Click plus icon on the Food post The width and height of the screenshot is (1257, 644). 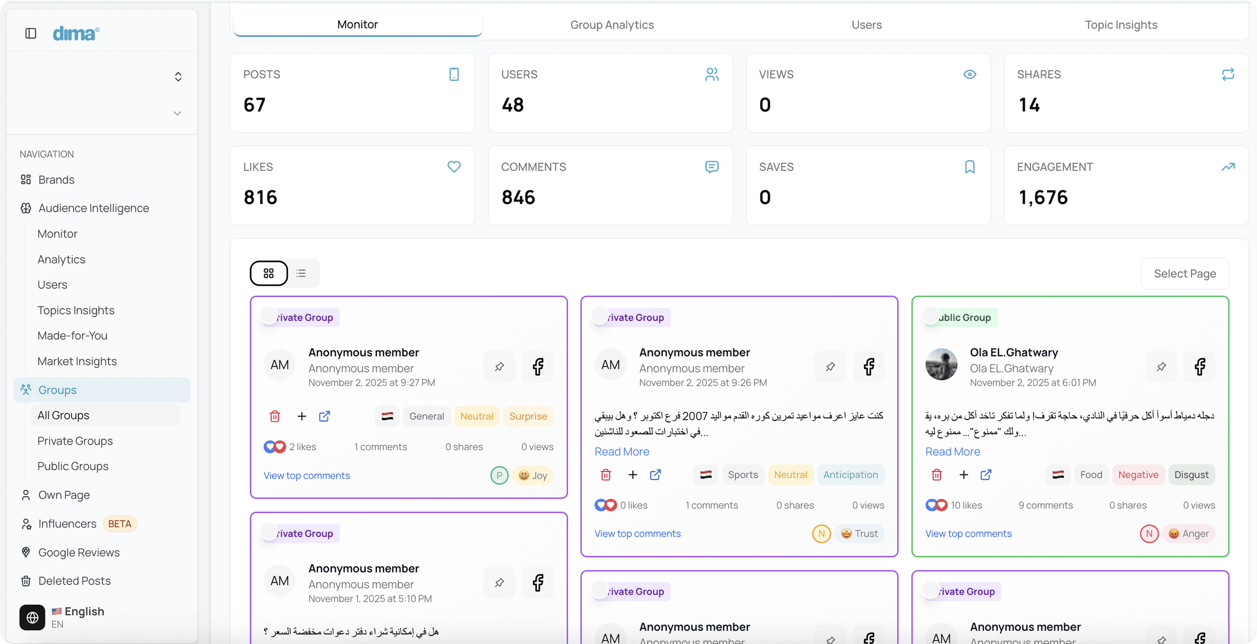963,474
